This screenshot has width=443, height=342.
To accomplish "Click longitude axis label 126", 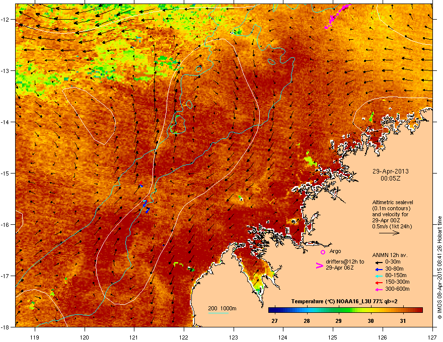I will click(x=383, y=337).
